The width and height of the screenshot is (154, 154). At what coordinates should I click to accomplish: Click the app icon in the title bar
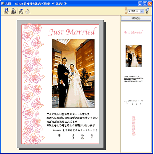tap(3, 3)
